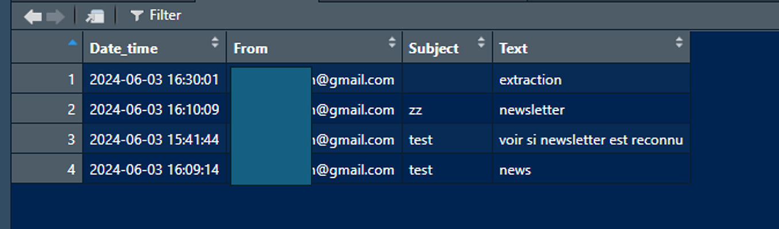The height and width of the screenshot is (229, 779).
Task: Click the 'zz' subject cell
Action: (447, 109)
